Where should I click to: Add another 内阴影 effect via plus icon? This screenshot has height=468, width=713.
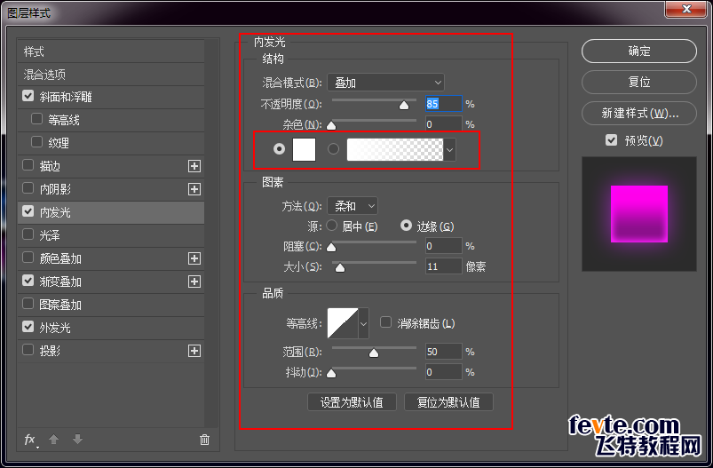point(194,189)
